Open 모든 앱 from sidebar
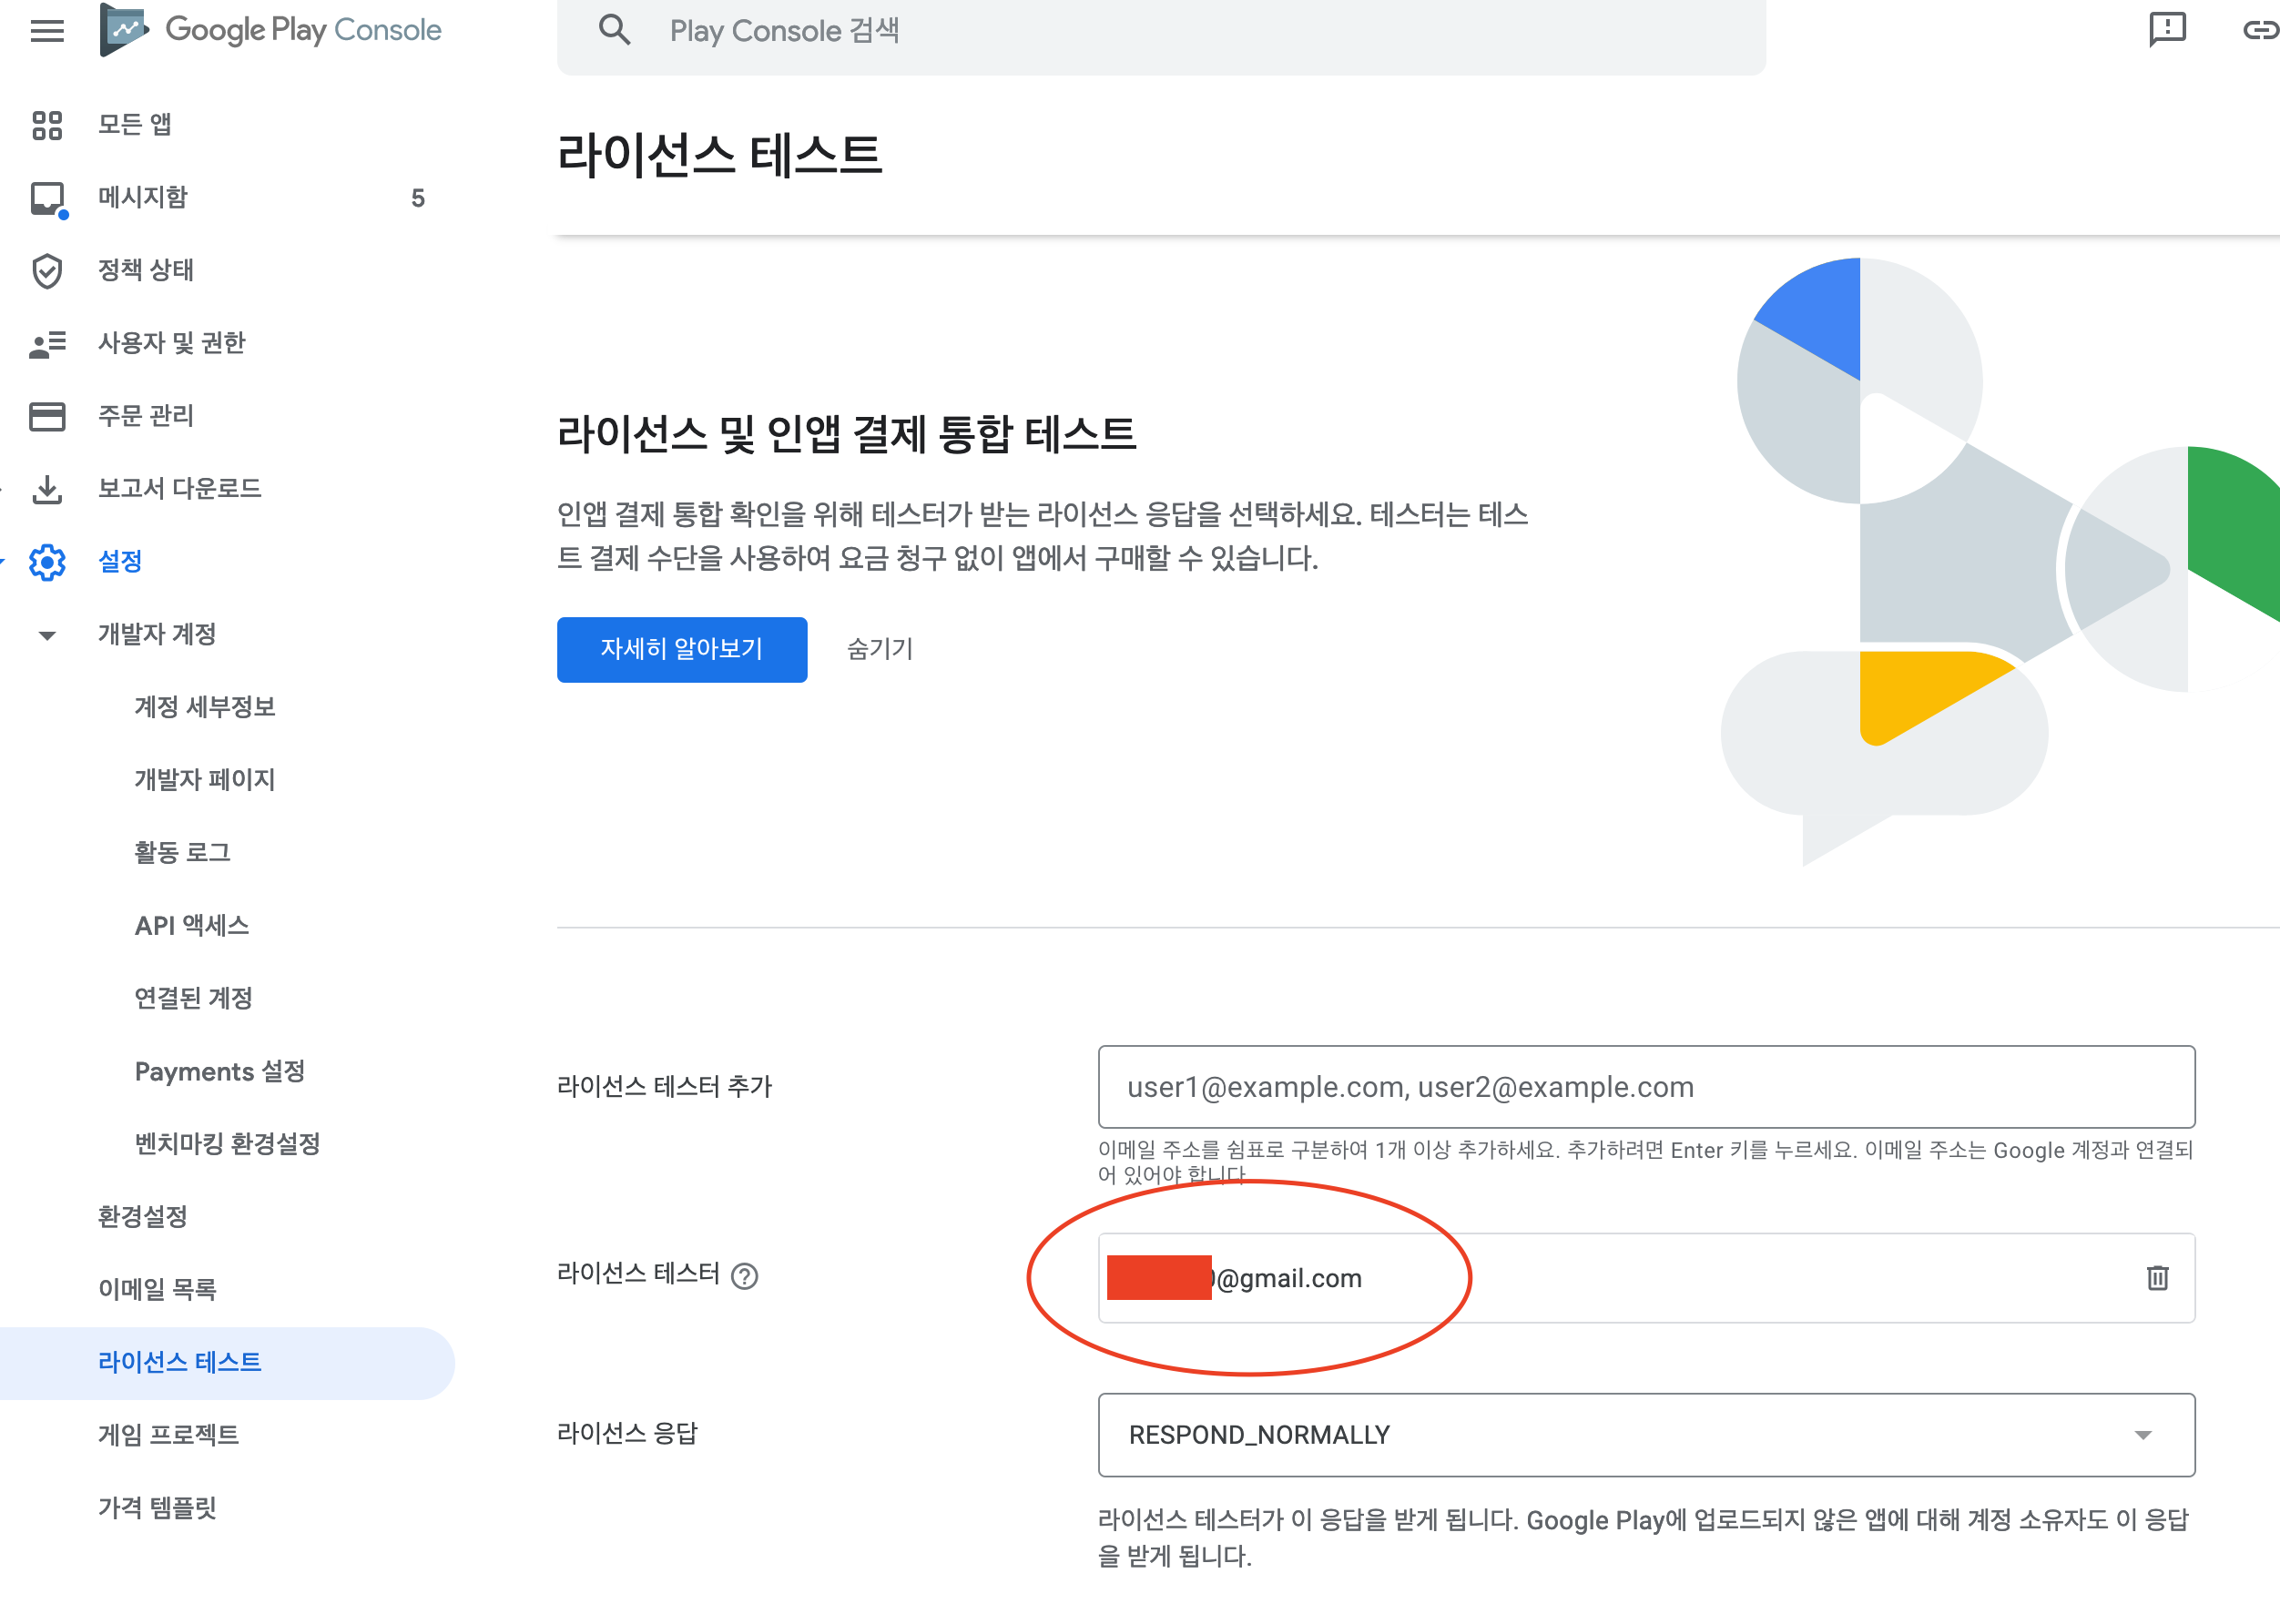 [135, 125]
